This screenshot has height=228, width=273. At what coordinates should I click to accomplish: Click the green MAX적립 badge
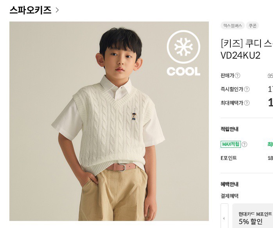click(x=231, y=144)
